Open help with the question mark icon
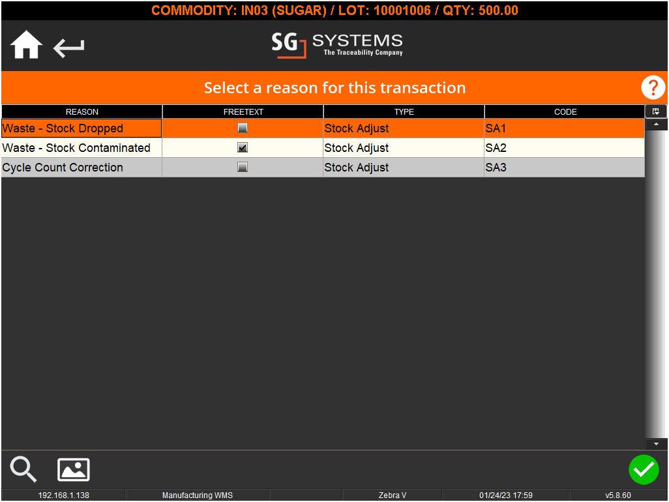The height and width of the screenshot is (502, 669). pyautogui.click(x=653, y=87)
